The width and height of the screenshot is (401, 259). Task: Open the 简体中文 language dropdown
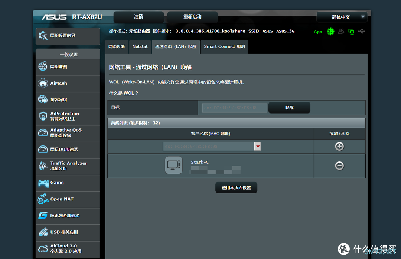point(342,17)
